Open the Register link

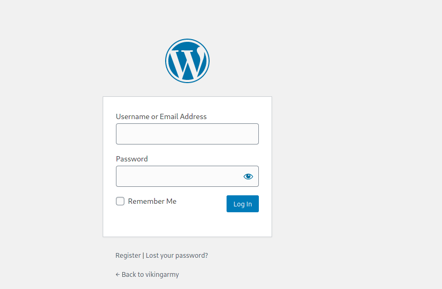tap(128, 255)
